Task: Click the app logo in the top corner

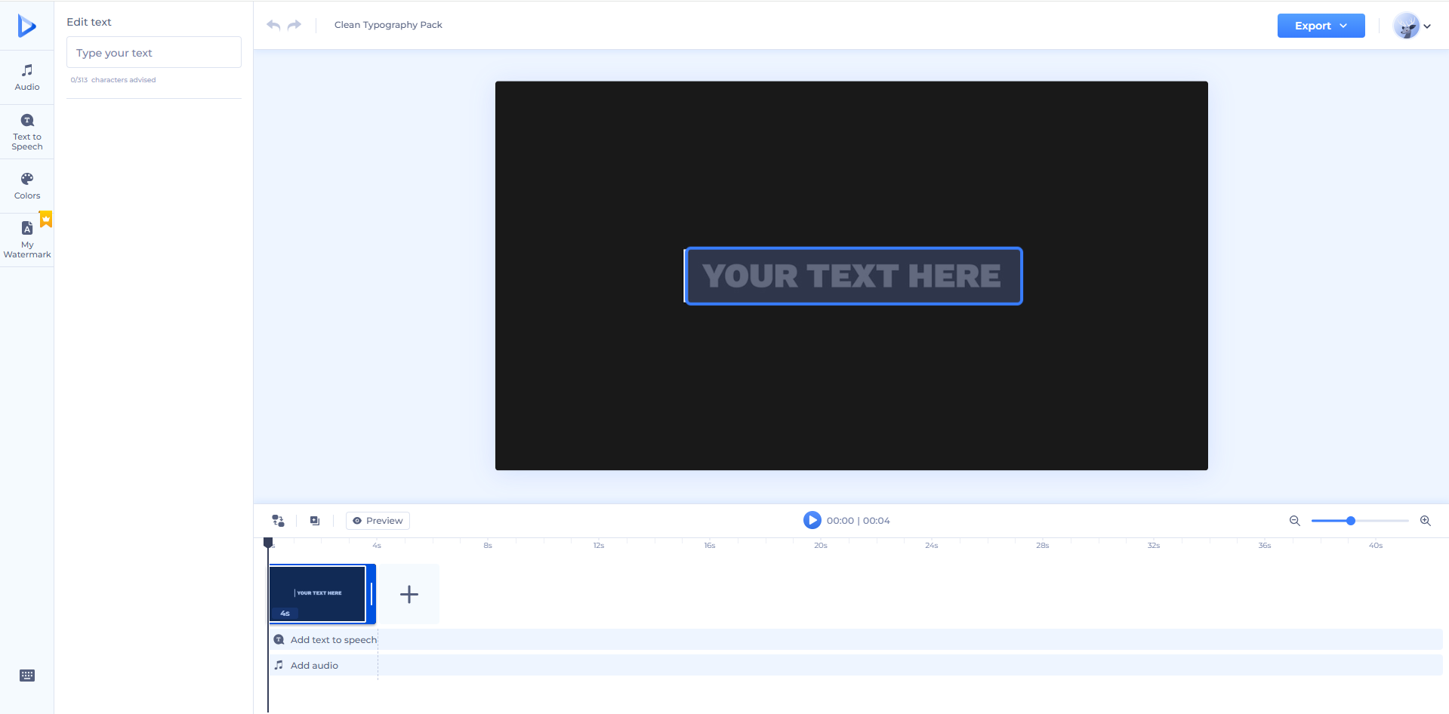Action: [26, 25]
